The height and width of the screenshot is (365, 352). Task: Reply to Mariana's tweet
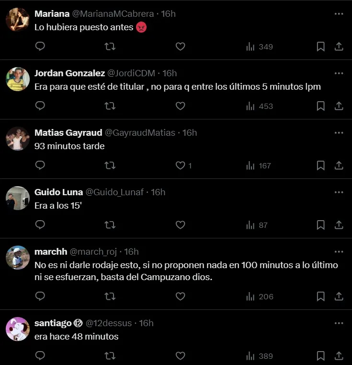pyautogui.click(x=40, y=47)
